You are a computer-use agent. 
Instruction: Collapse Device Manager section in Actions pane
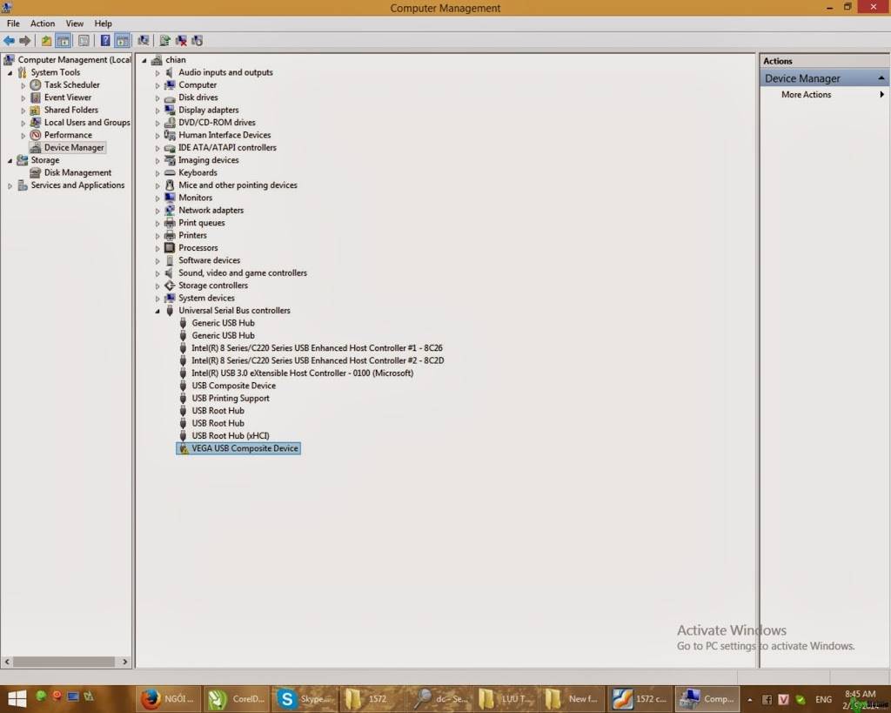881,77
